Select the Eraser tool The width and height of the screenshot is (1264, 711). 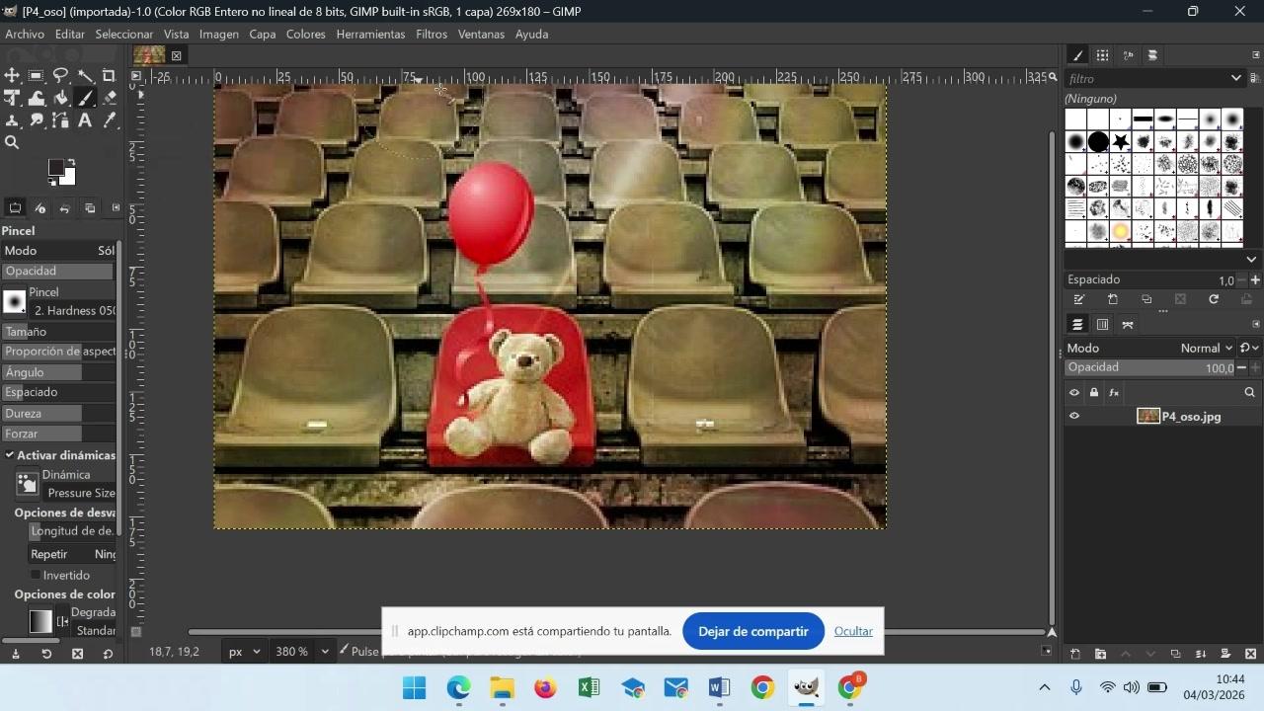click(109, 98)
